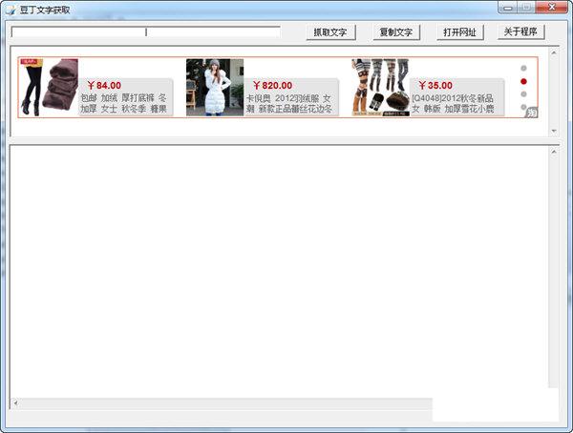573x433 pixels.
Task: Click inside the large text output area
Action: [x=280, y=272]
